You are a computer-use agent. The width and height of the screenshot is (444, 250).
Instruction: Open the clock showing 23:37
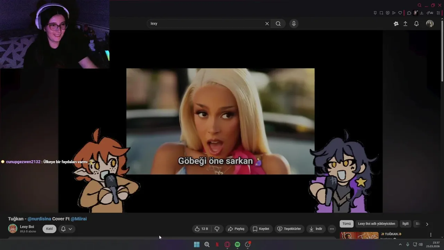pyautogui.click(x=433, y=244)
